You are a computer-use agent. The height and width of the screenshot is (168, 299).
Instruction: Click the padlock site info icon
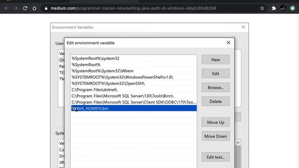coord(46,8)
